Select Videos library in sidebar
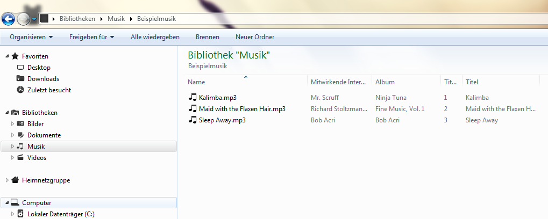This screenshot has height=219, width=548. 37,158
